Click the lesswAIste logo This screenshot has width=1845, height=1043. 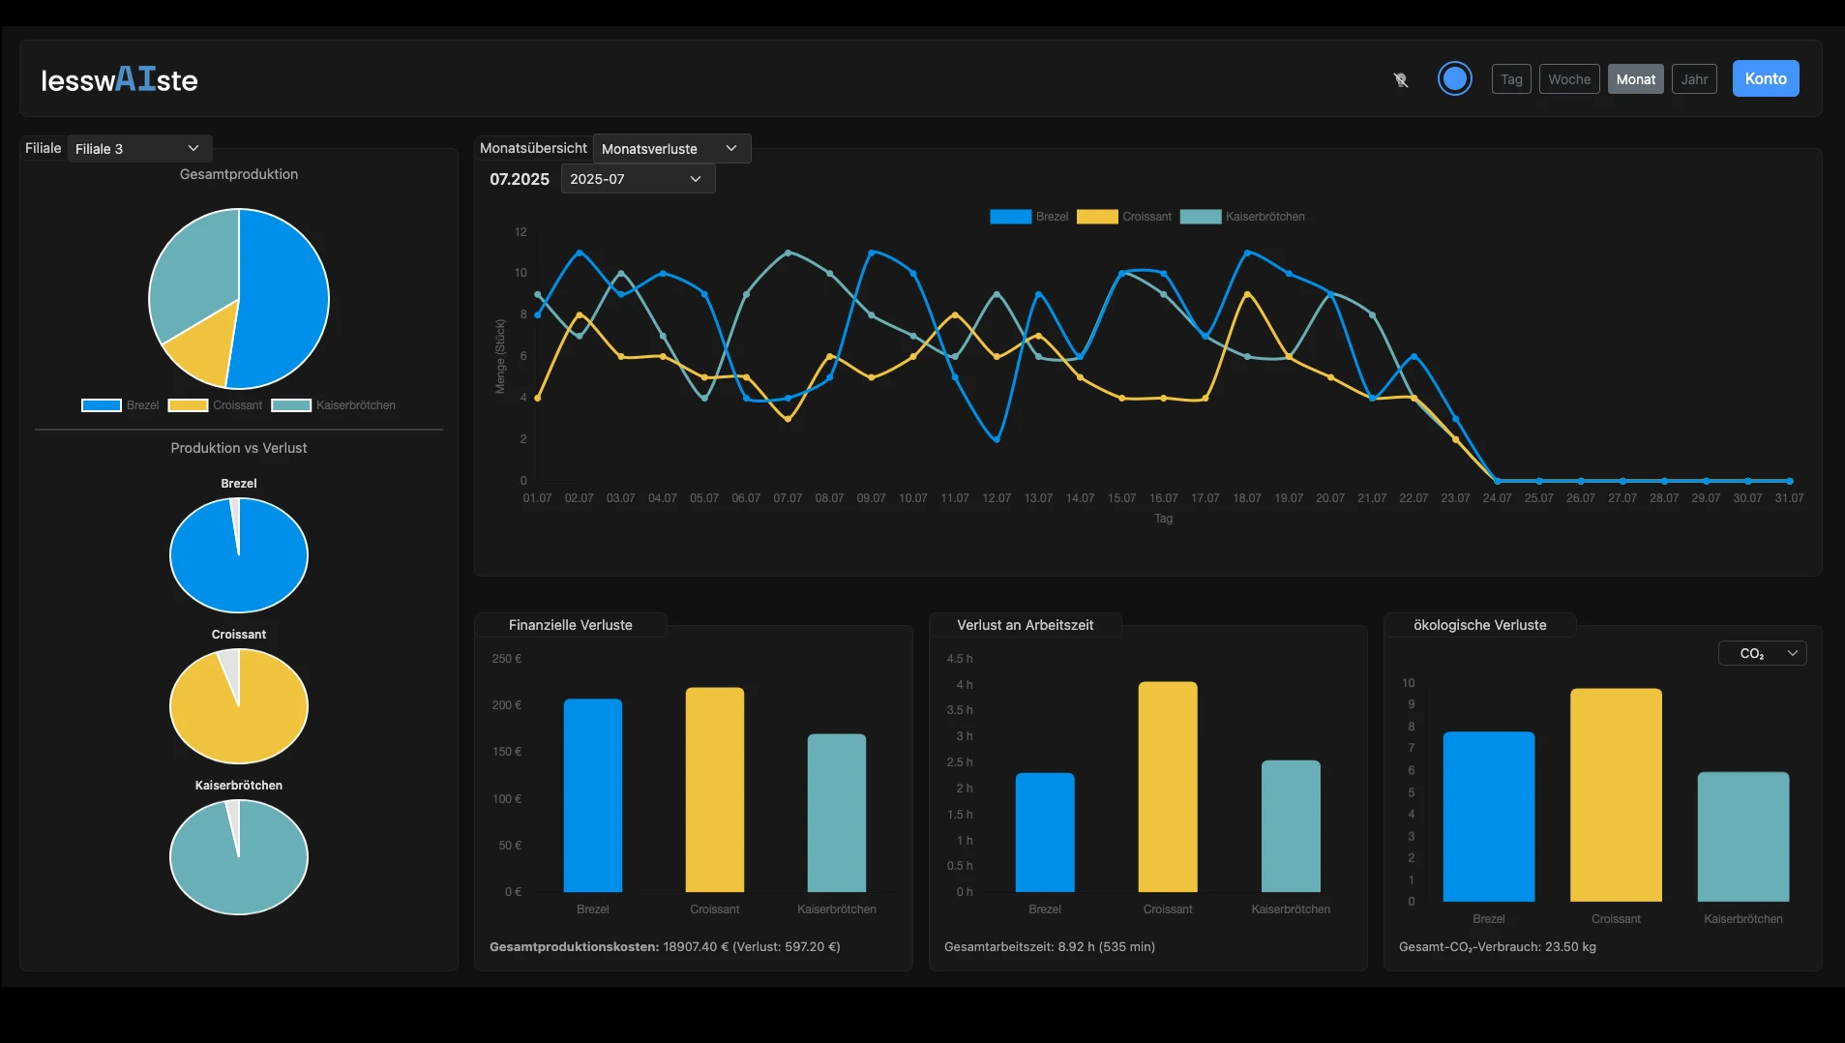[119, 79]
